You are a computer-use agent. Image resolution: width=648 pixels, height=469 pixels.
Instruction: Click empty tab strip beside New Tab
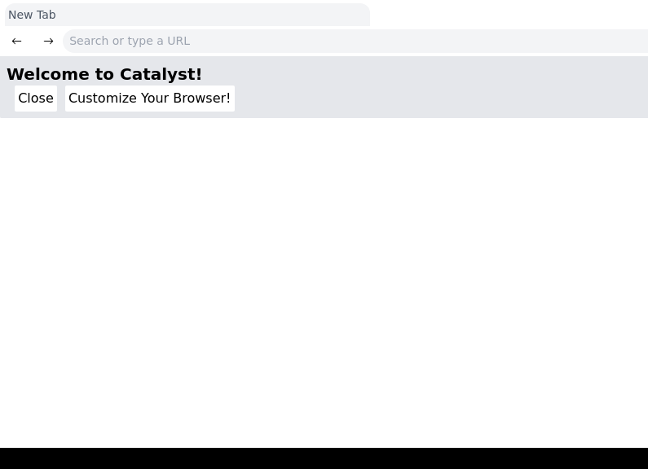509,15
